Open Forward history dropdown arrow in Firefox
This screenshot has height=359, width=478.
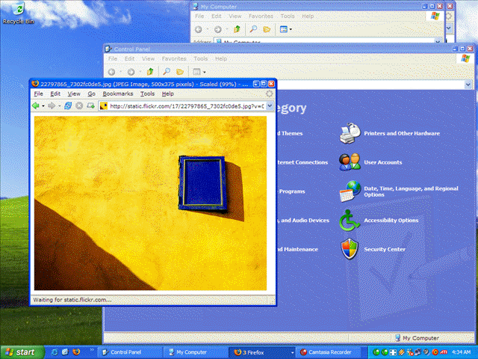pos(60,106)
